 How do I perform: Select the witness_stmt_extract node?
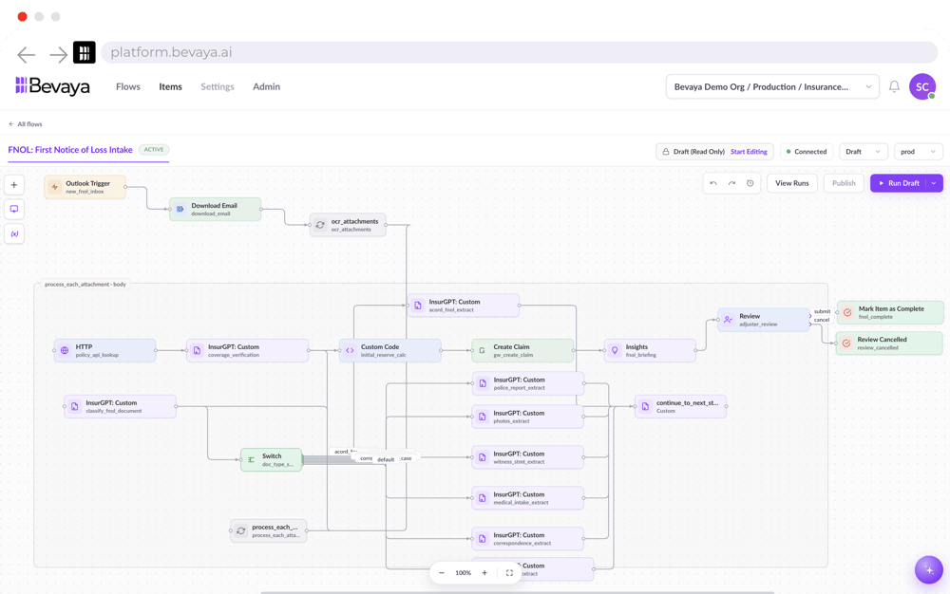[527, 457]
